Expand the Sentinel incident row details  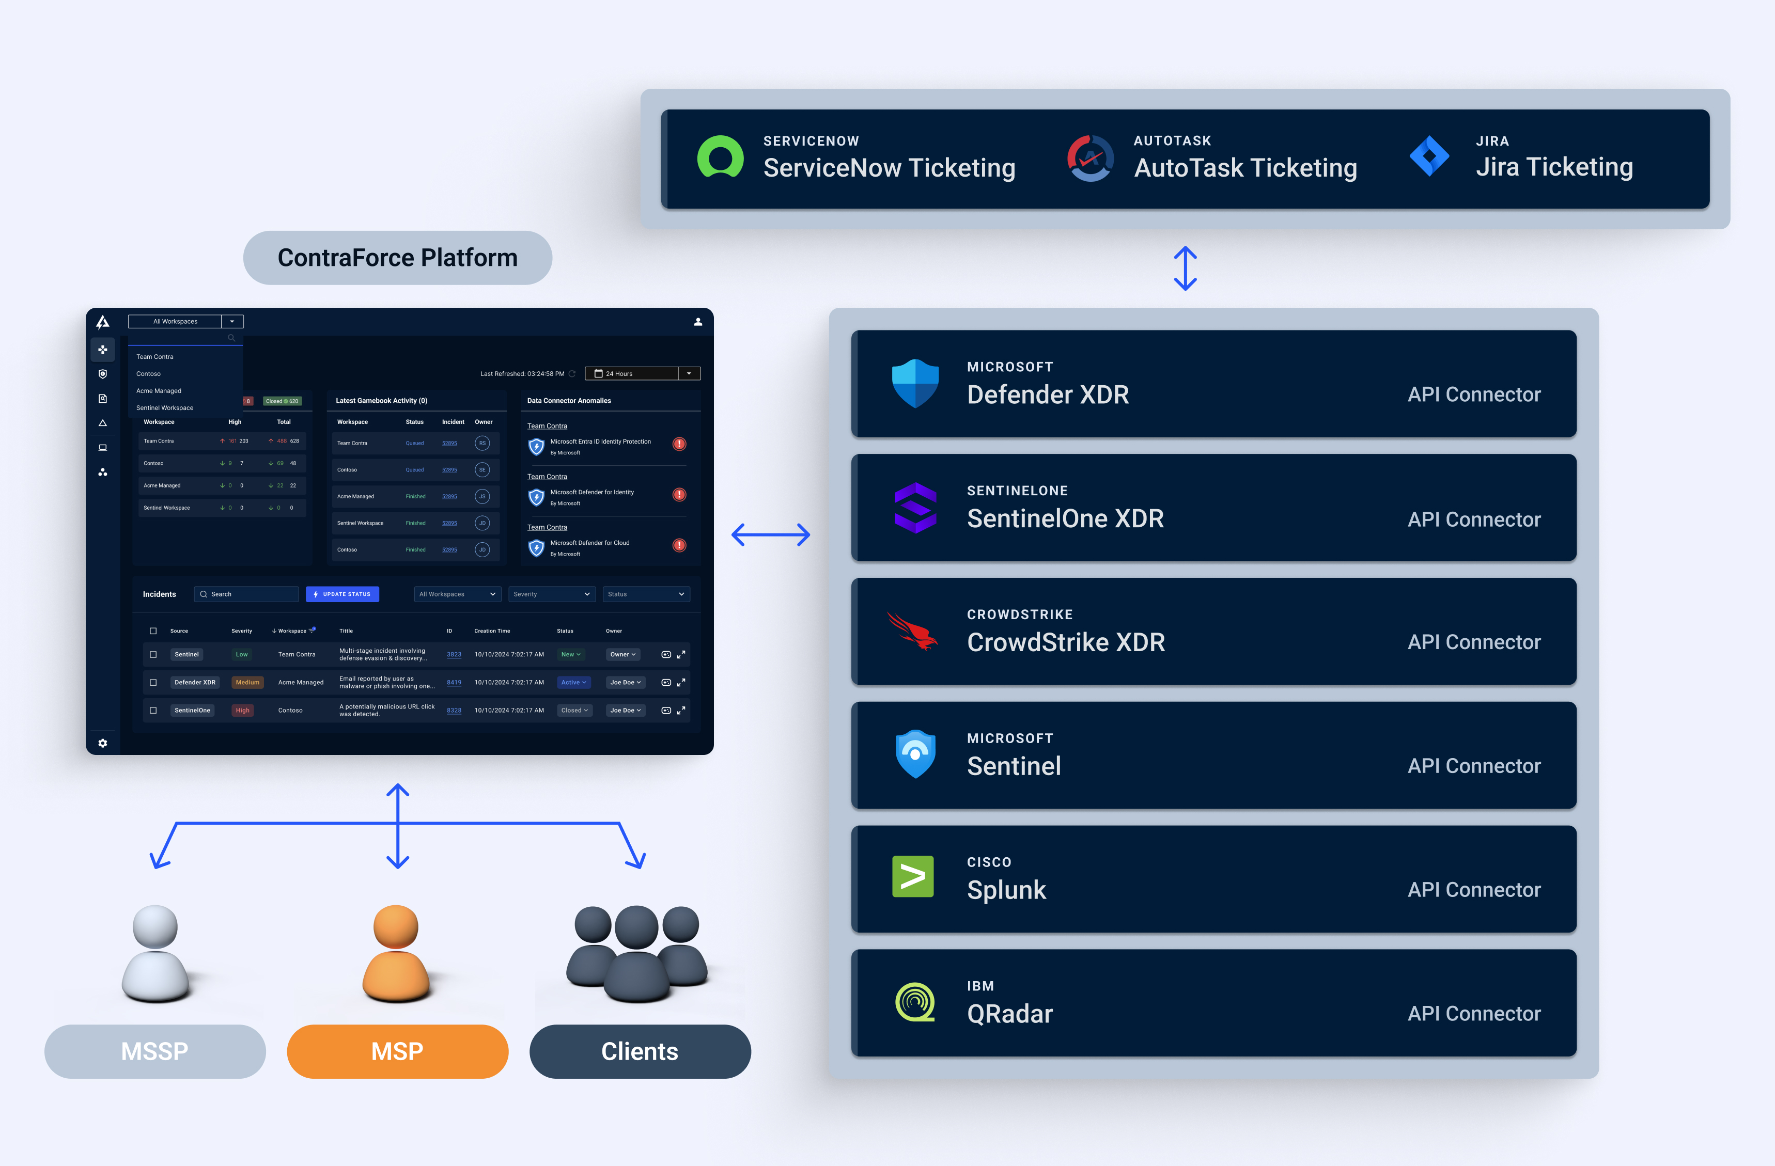[681, 655]
